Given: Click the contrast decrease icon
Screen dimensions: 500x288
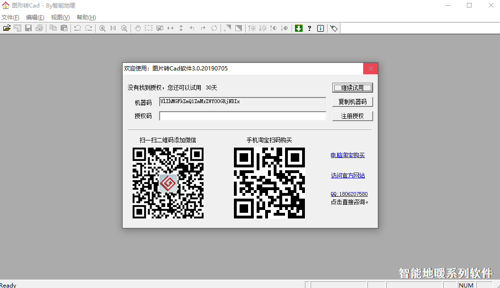Looking at the screenshot, I should (285, 28).
